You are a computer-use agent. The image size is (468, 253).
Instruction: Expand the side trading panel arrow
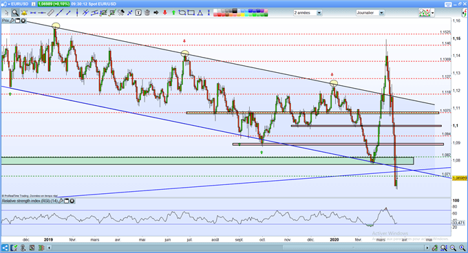pyautogui.click(x=465, y=12)
